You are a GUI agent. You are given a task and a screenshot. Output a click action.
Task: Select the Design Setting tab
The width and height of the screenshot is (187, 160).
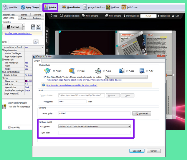9,18
